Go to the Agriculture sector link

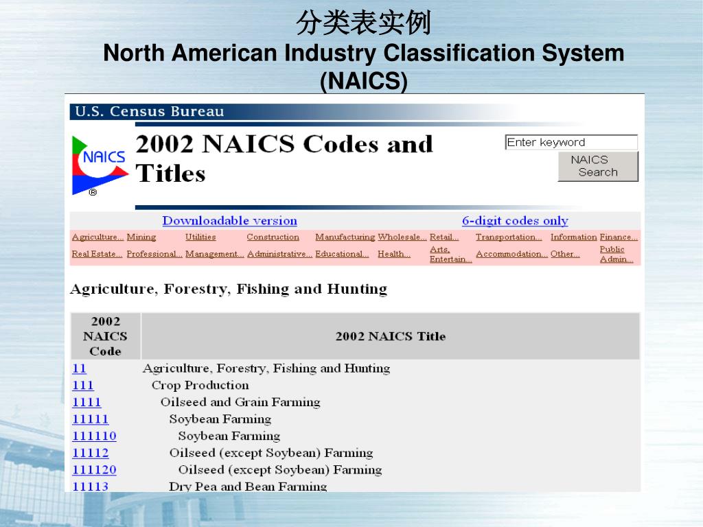tap(97, 237)
